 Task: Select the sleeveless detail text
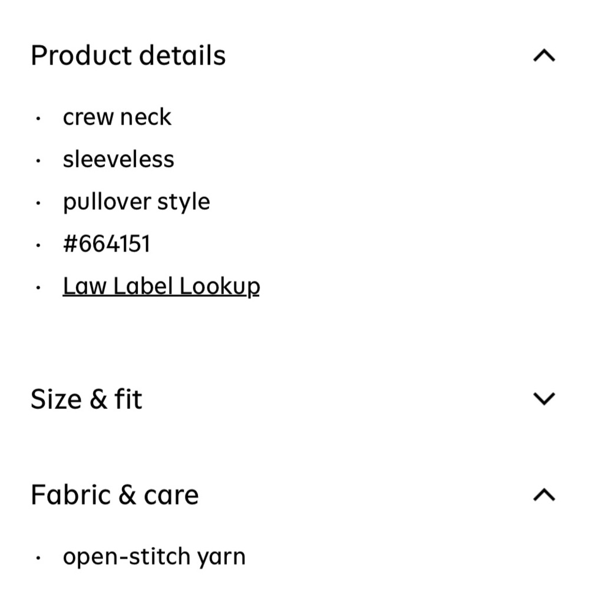click(x=118, y=159)
